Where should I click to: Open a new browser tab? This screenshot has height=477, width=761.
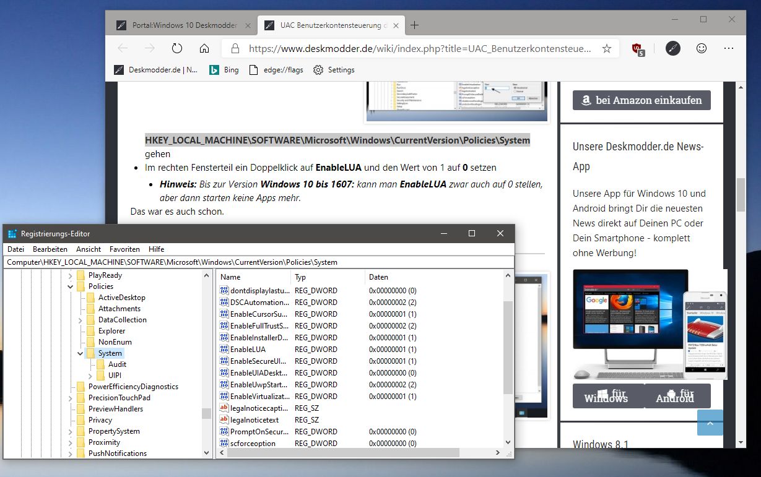coord(415,25)
